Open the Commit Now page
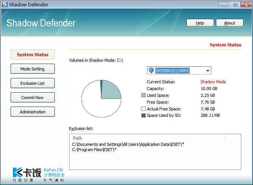Viewport: 253px width, 185px height. [33, 98]
